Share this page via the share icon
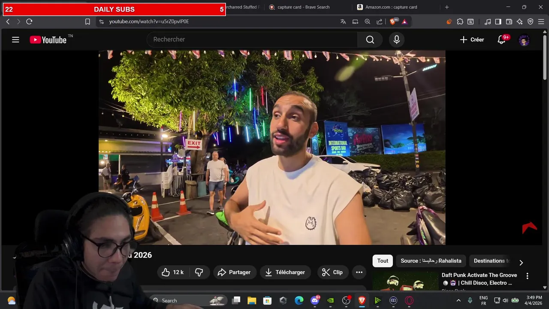This screenshot has height=309, width=549. (380, 21)
